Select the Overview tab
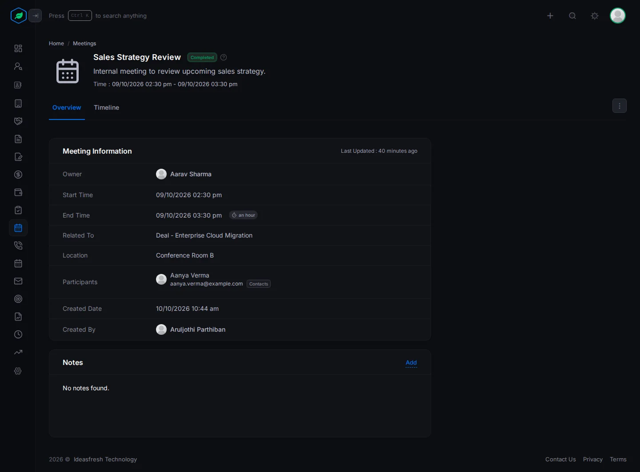Image resolution: width=640 pixels, height=472 pixels. pos(67,107)
